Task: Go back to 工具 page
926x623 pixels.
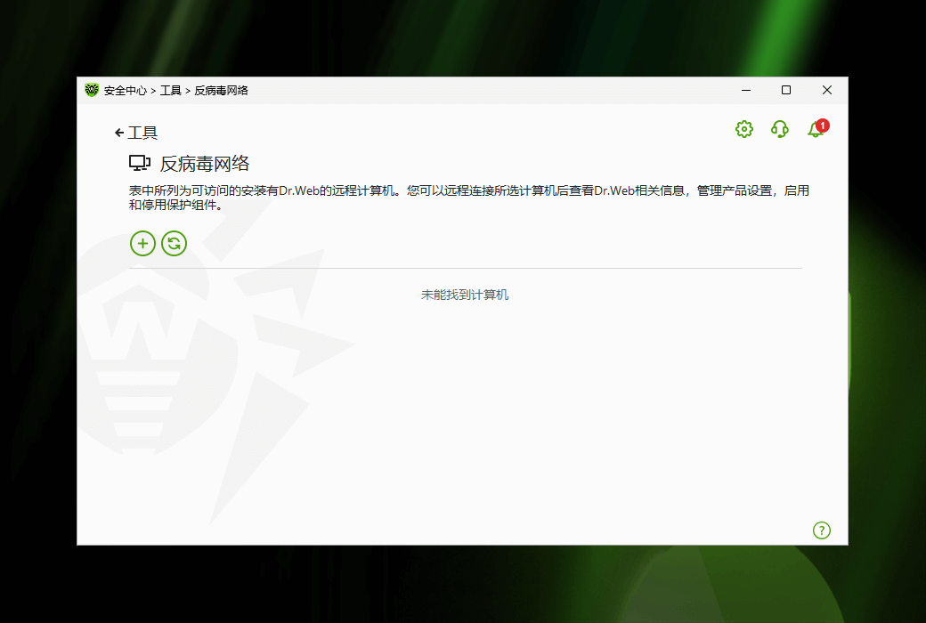Action: [x=136, y=133]
